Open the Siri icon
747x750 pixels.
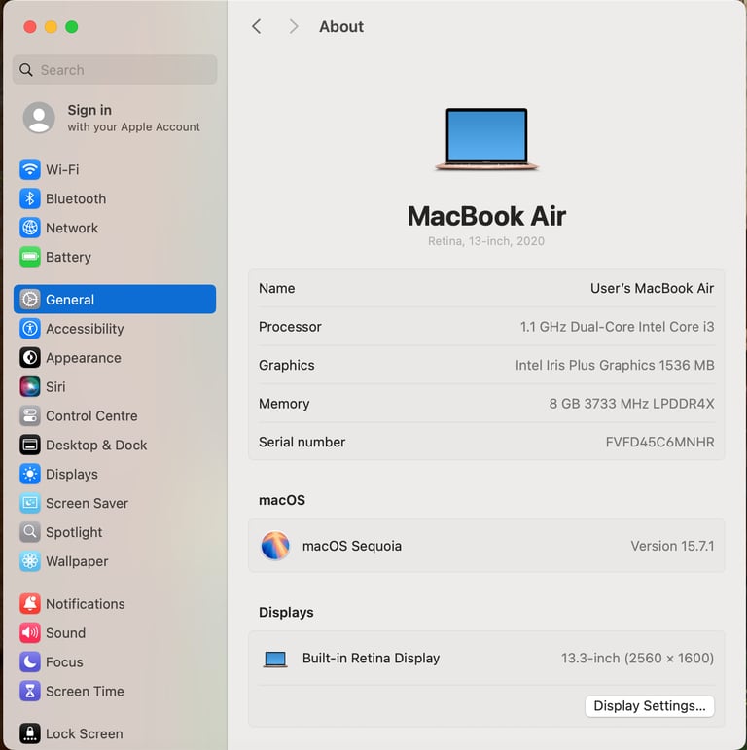click(29, 386)
